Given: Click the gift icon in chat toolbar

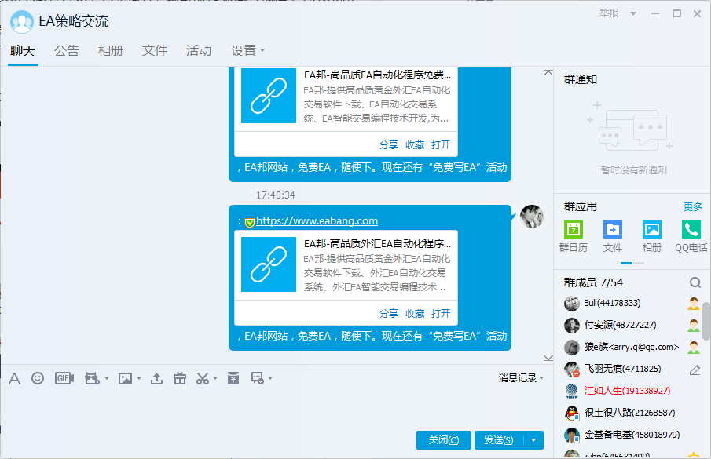Looking at the screenshot, I should (x=180, y=378).
